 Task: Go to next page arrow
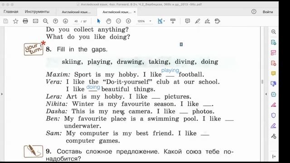(x=65, y=21)
